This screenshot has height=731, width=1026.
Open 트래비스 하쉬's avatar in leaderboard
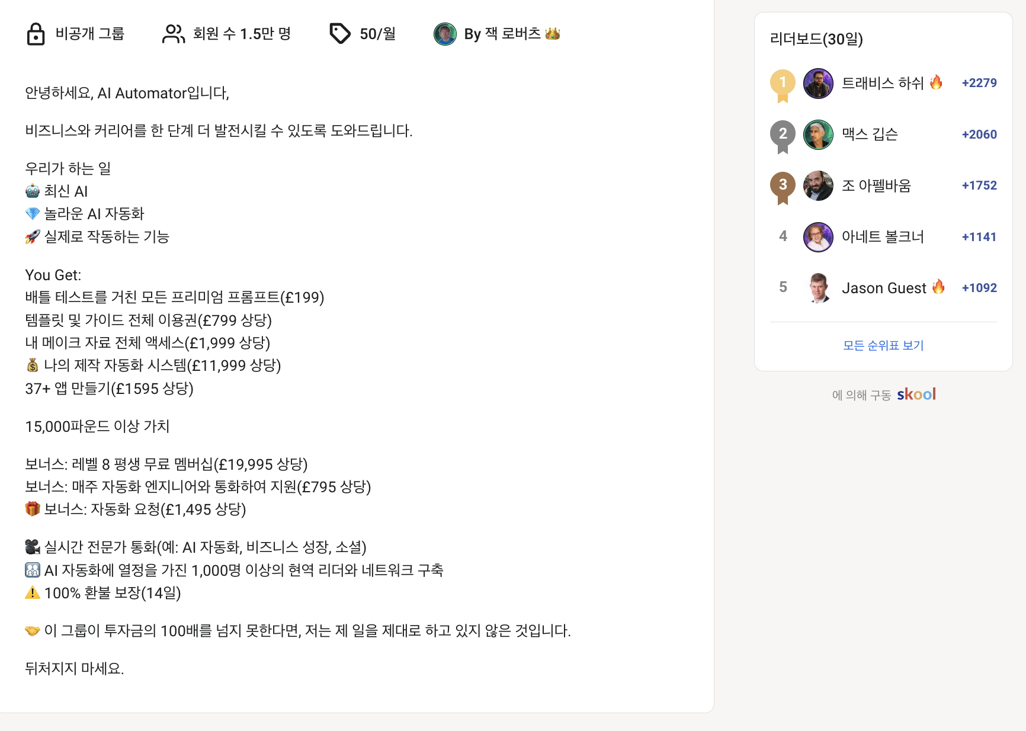818,84
